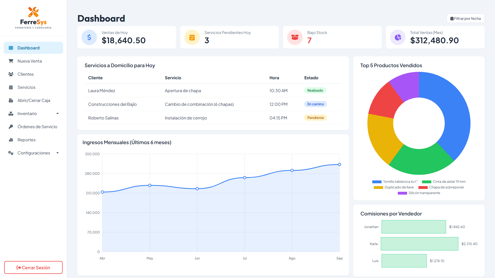495x278 pixels.
Task: Click the En camino status badge
Action: point(316,104)
